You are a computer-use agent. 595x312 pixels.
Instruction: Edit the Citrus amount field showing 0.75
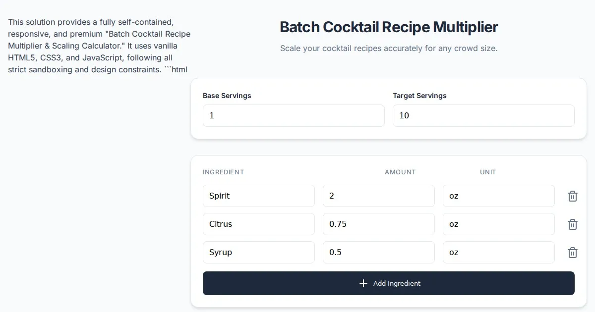coord(378,224)
